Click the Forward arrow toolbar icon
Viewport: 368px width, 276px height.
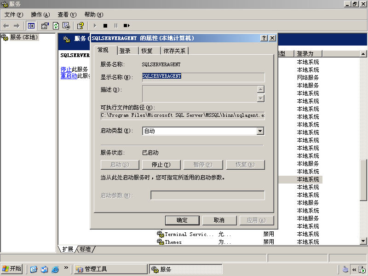pos(17,26)
